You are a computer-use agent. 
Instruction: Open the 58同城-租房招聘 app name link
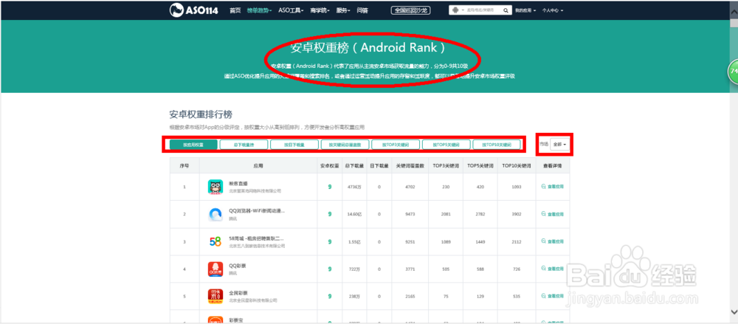click(256, 238)
